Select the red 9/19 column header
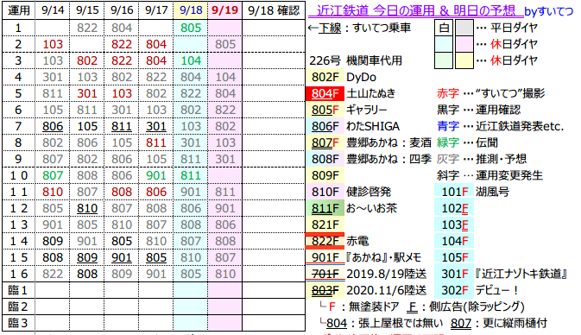 225,10
